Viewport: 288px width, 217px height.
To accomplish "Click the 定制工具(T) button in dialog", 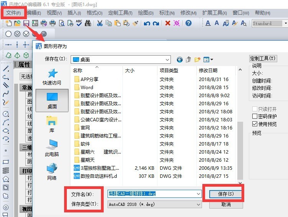I will point(263,59).
